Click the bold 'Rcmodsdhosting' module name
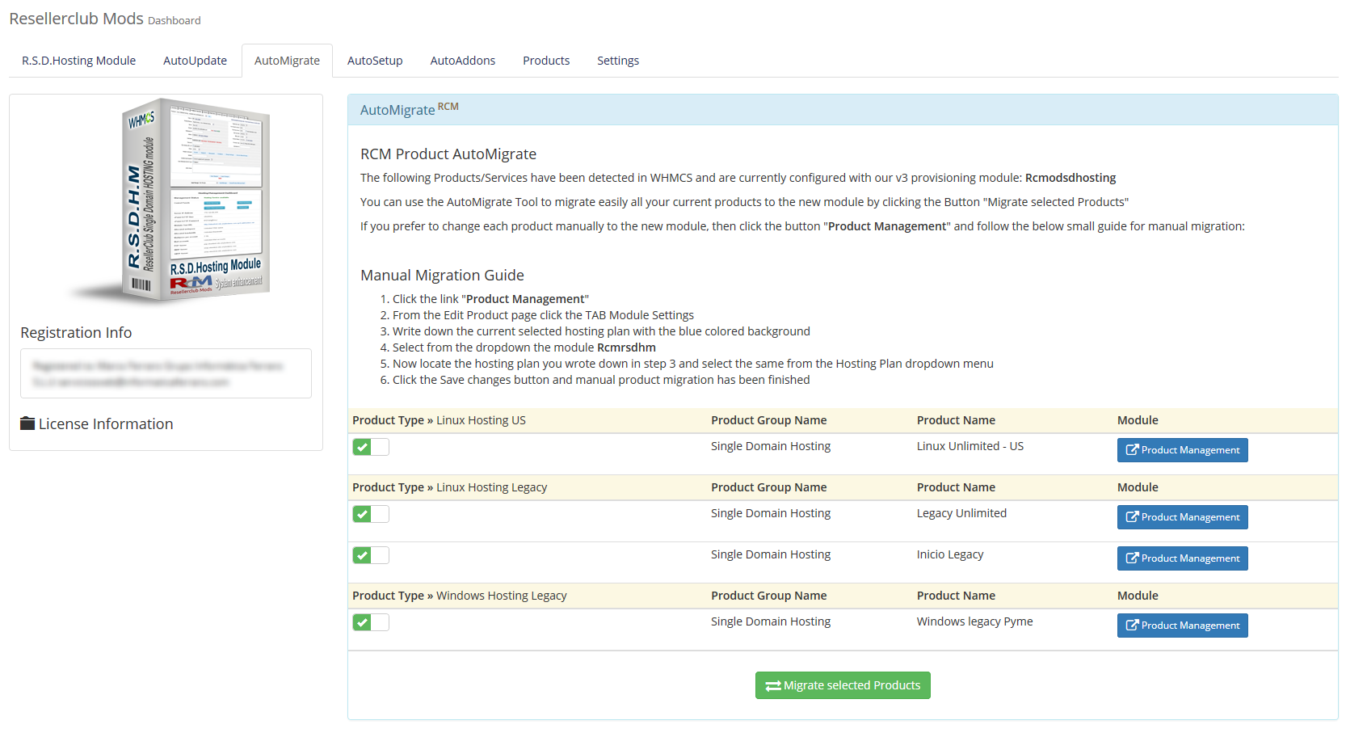 (x=1070, y=178)
